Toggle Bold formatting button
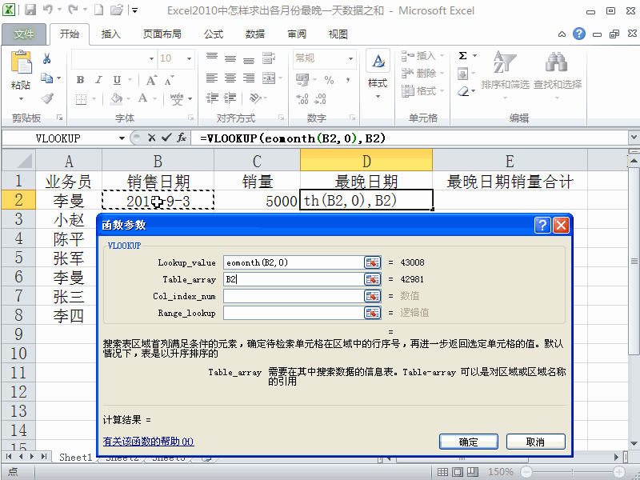 click(81, 79)
